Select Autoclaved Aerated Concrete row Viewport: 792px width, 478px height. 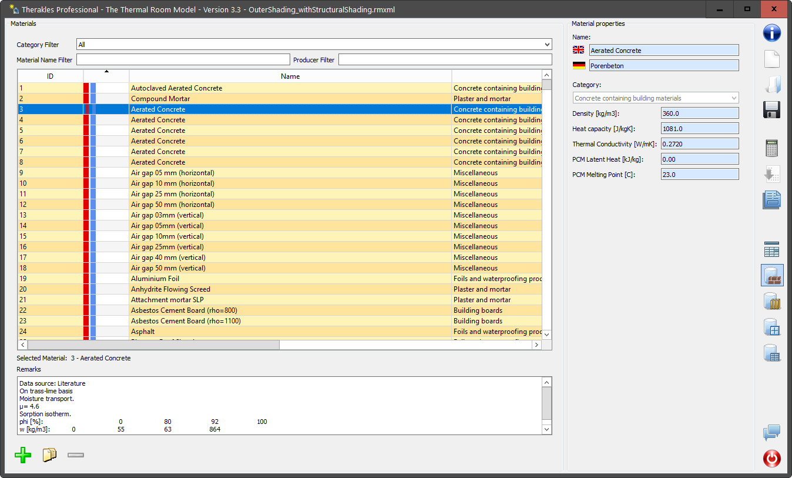click(x=280, y=88)
